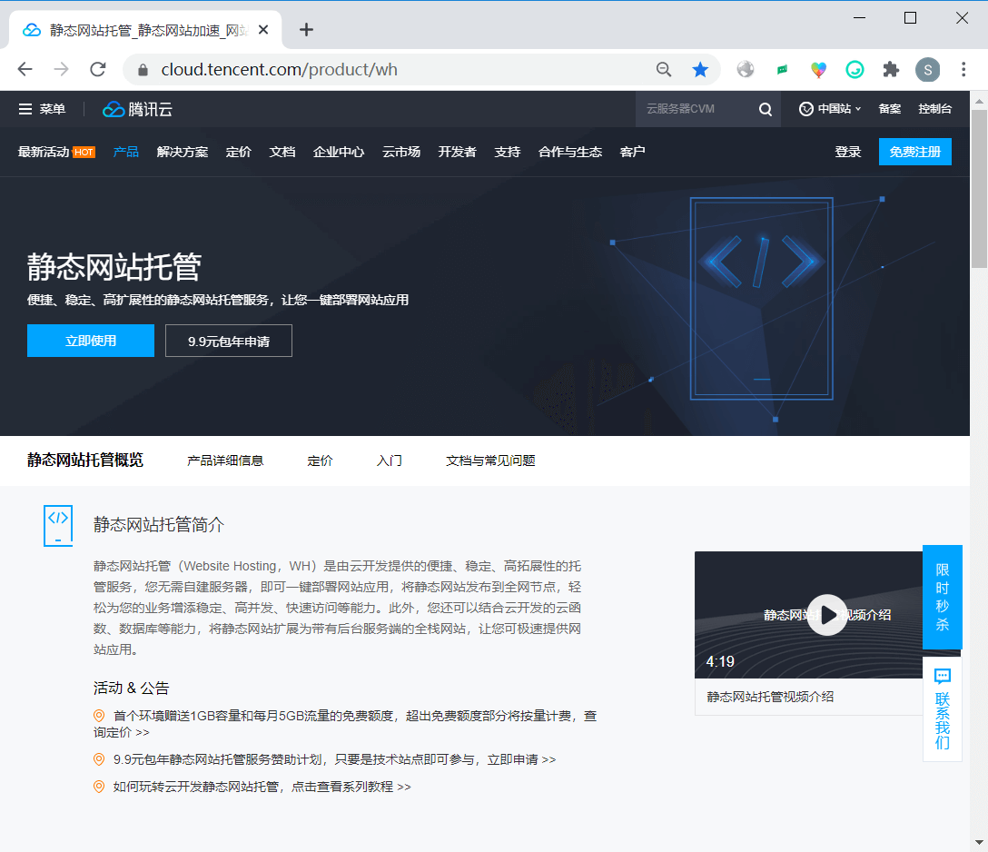Open the 客户 menu
Screen dimensions: 988x852
tap(632, 152)
